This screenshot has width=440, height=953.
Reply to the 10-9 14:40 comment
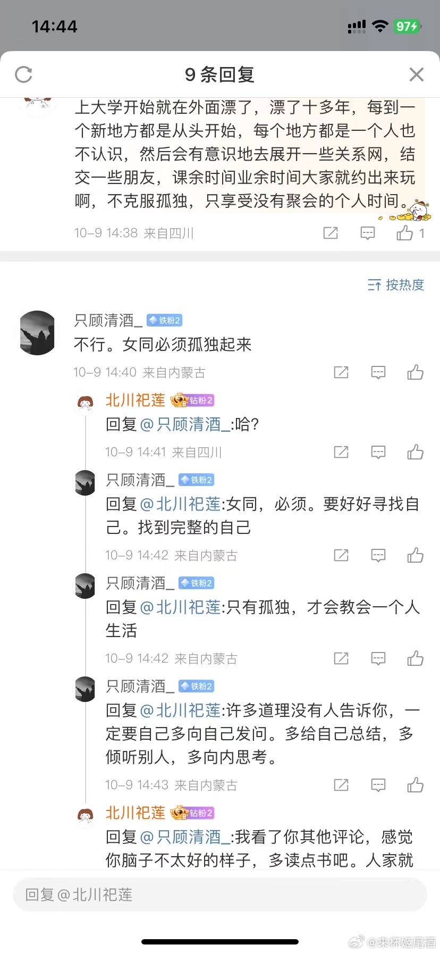tap(378, 372)
